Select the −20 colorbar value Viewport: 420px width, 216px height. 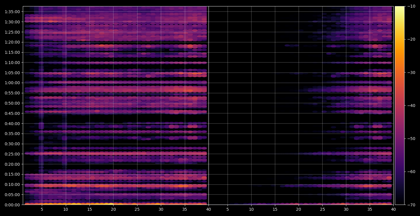click(411, 39)
